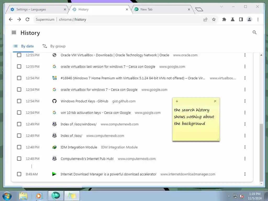Close the History tab
Screen dimensions: 268x201
127,9
